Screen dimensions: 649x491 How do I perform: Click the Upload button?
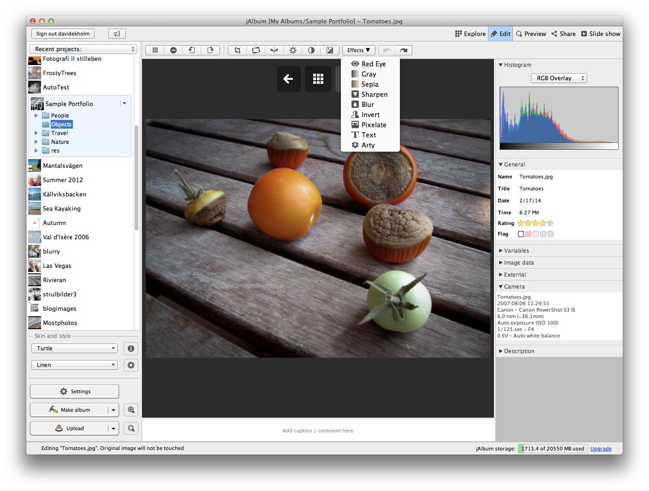click(69, 428)
